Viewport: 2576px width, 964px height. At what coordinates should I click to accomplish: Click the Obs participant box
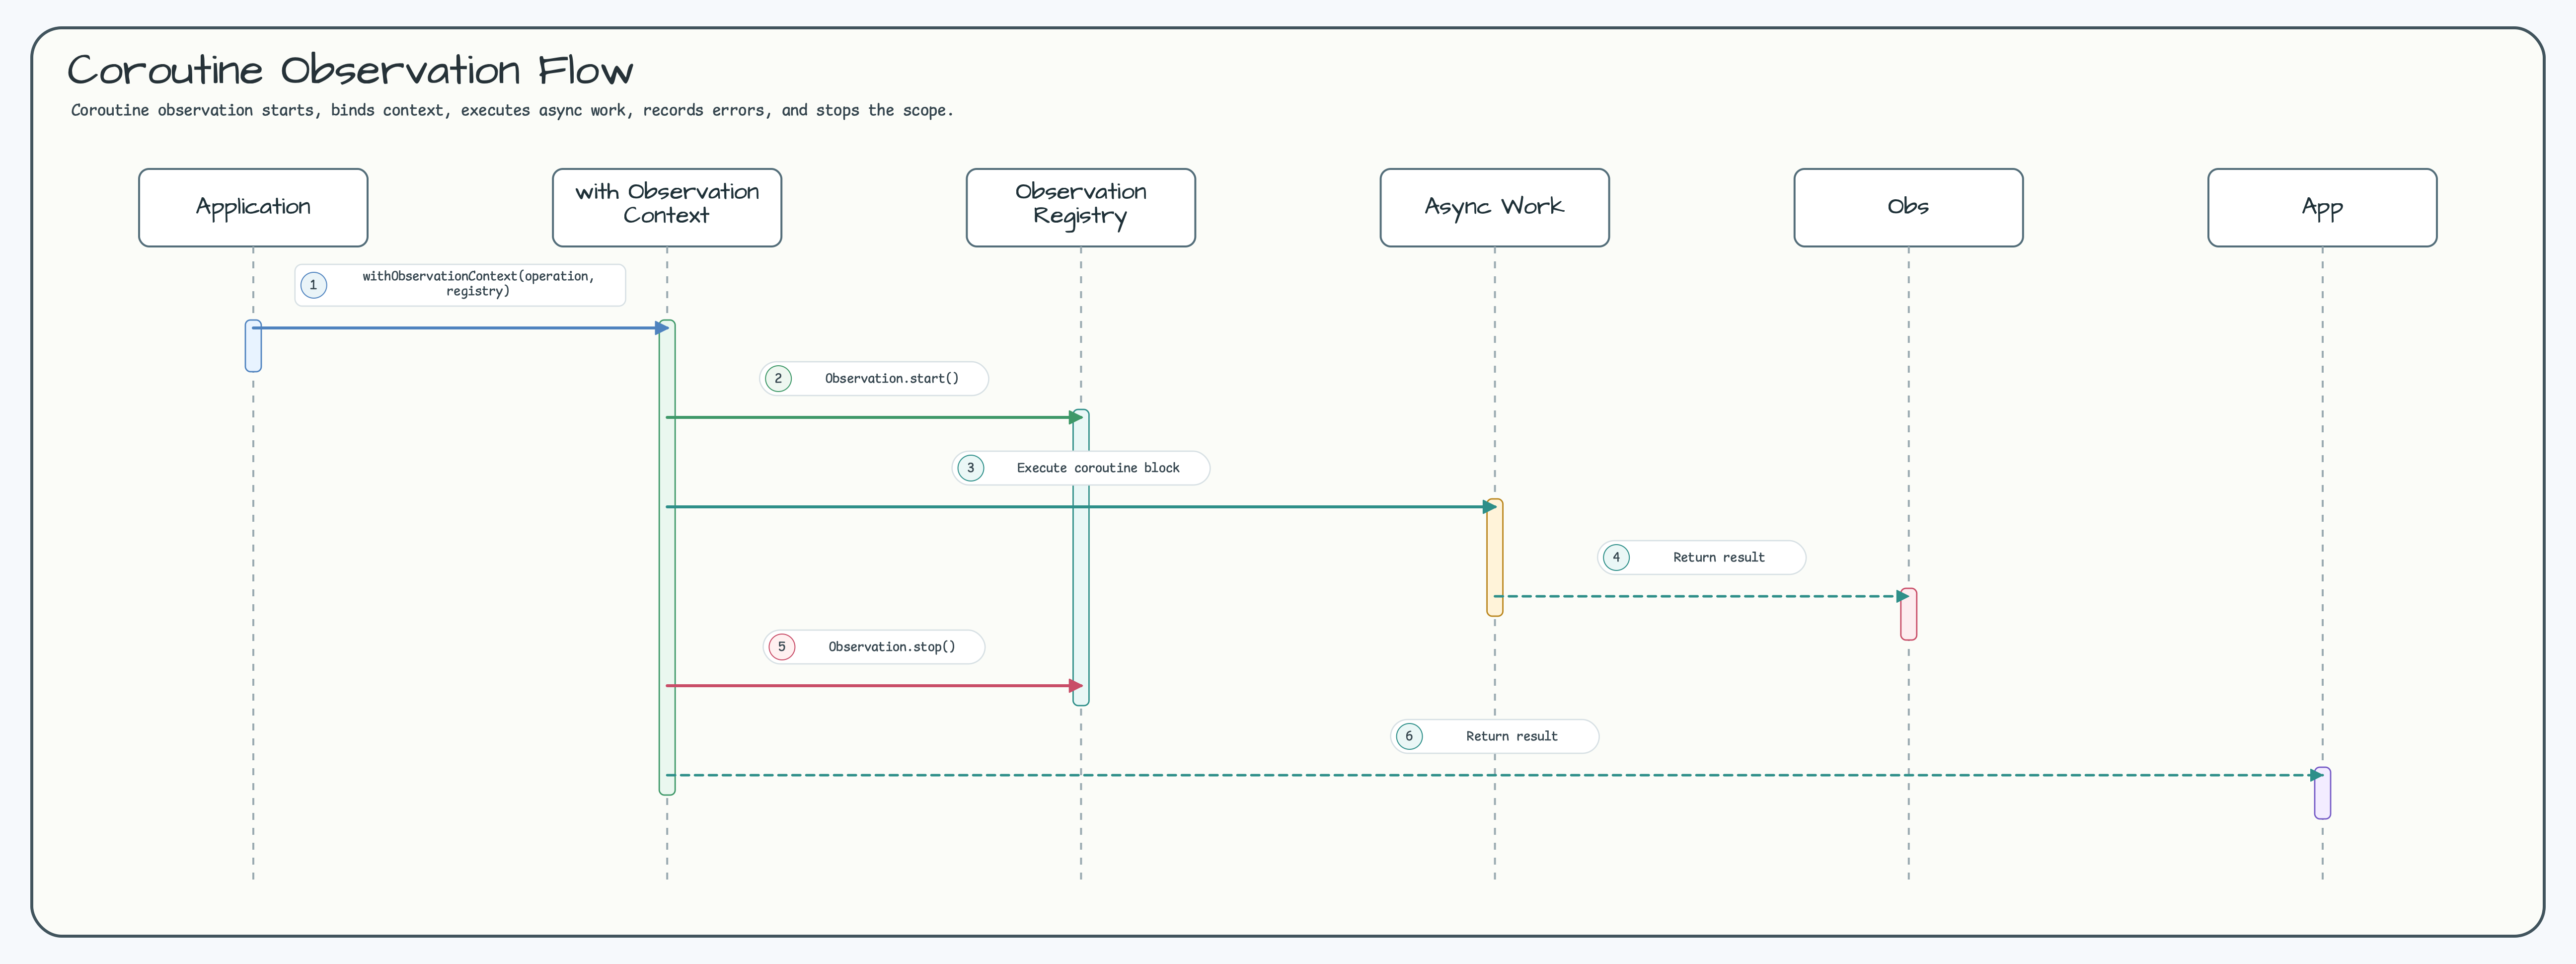coord(1909,207)
